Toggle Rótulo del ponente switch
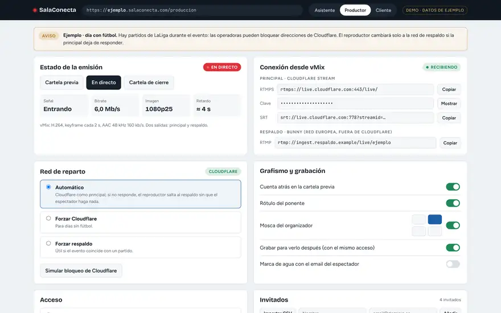Screen dimensions: 501x313 point(453,203)
